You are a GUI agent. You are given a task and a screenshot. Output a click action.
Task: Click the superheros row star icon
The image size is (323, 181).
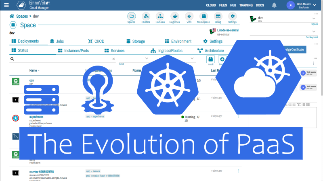pos(15,118)
